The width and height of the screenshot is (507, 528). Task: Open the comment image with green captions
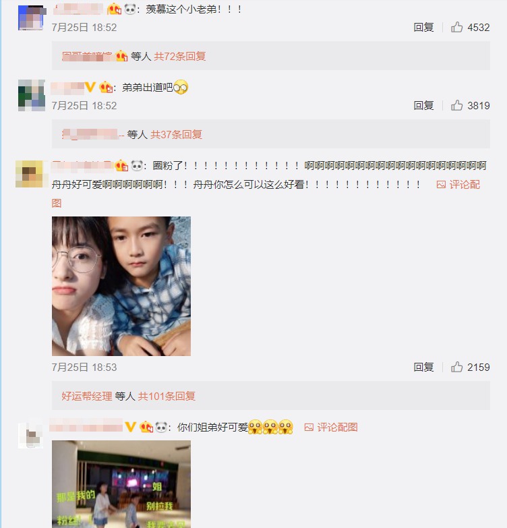[121, 484]
